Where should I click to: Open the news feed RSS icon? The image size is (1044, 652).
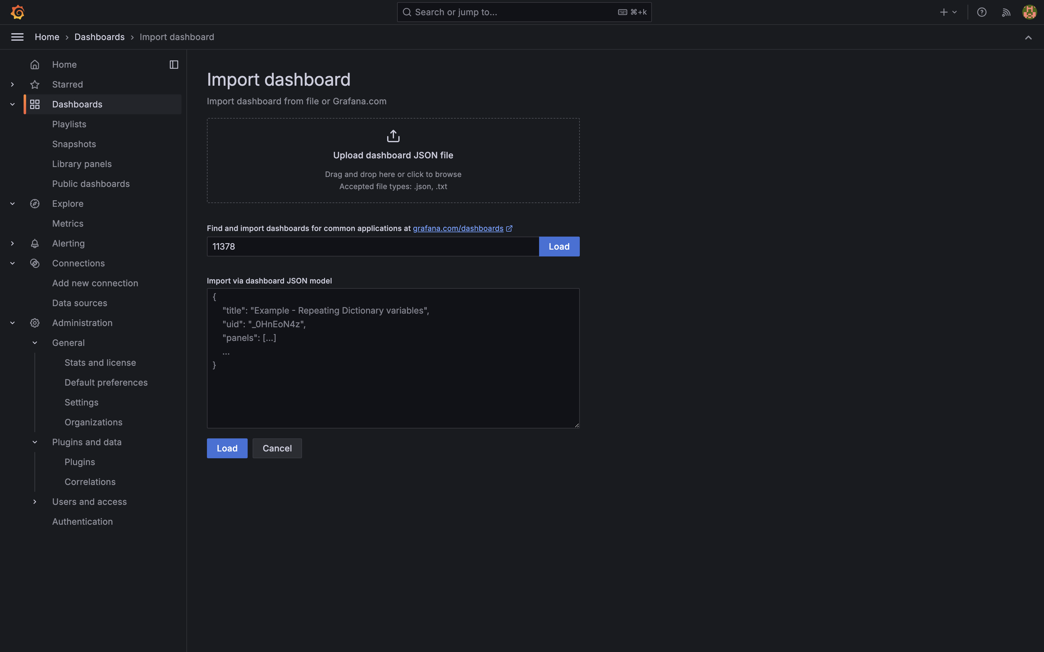[1005, 12]
